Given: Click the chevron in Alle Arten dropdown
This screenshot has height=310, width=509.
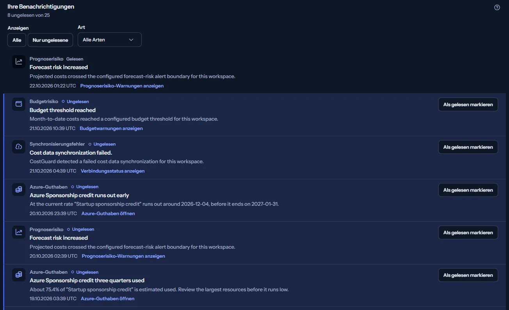Looking at the screenshot, I should pyautogui.click(x=131, y=40).
